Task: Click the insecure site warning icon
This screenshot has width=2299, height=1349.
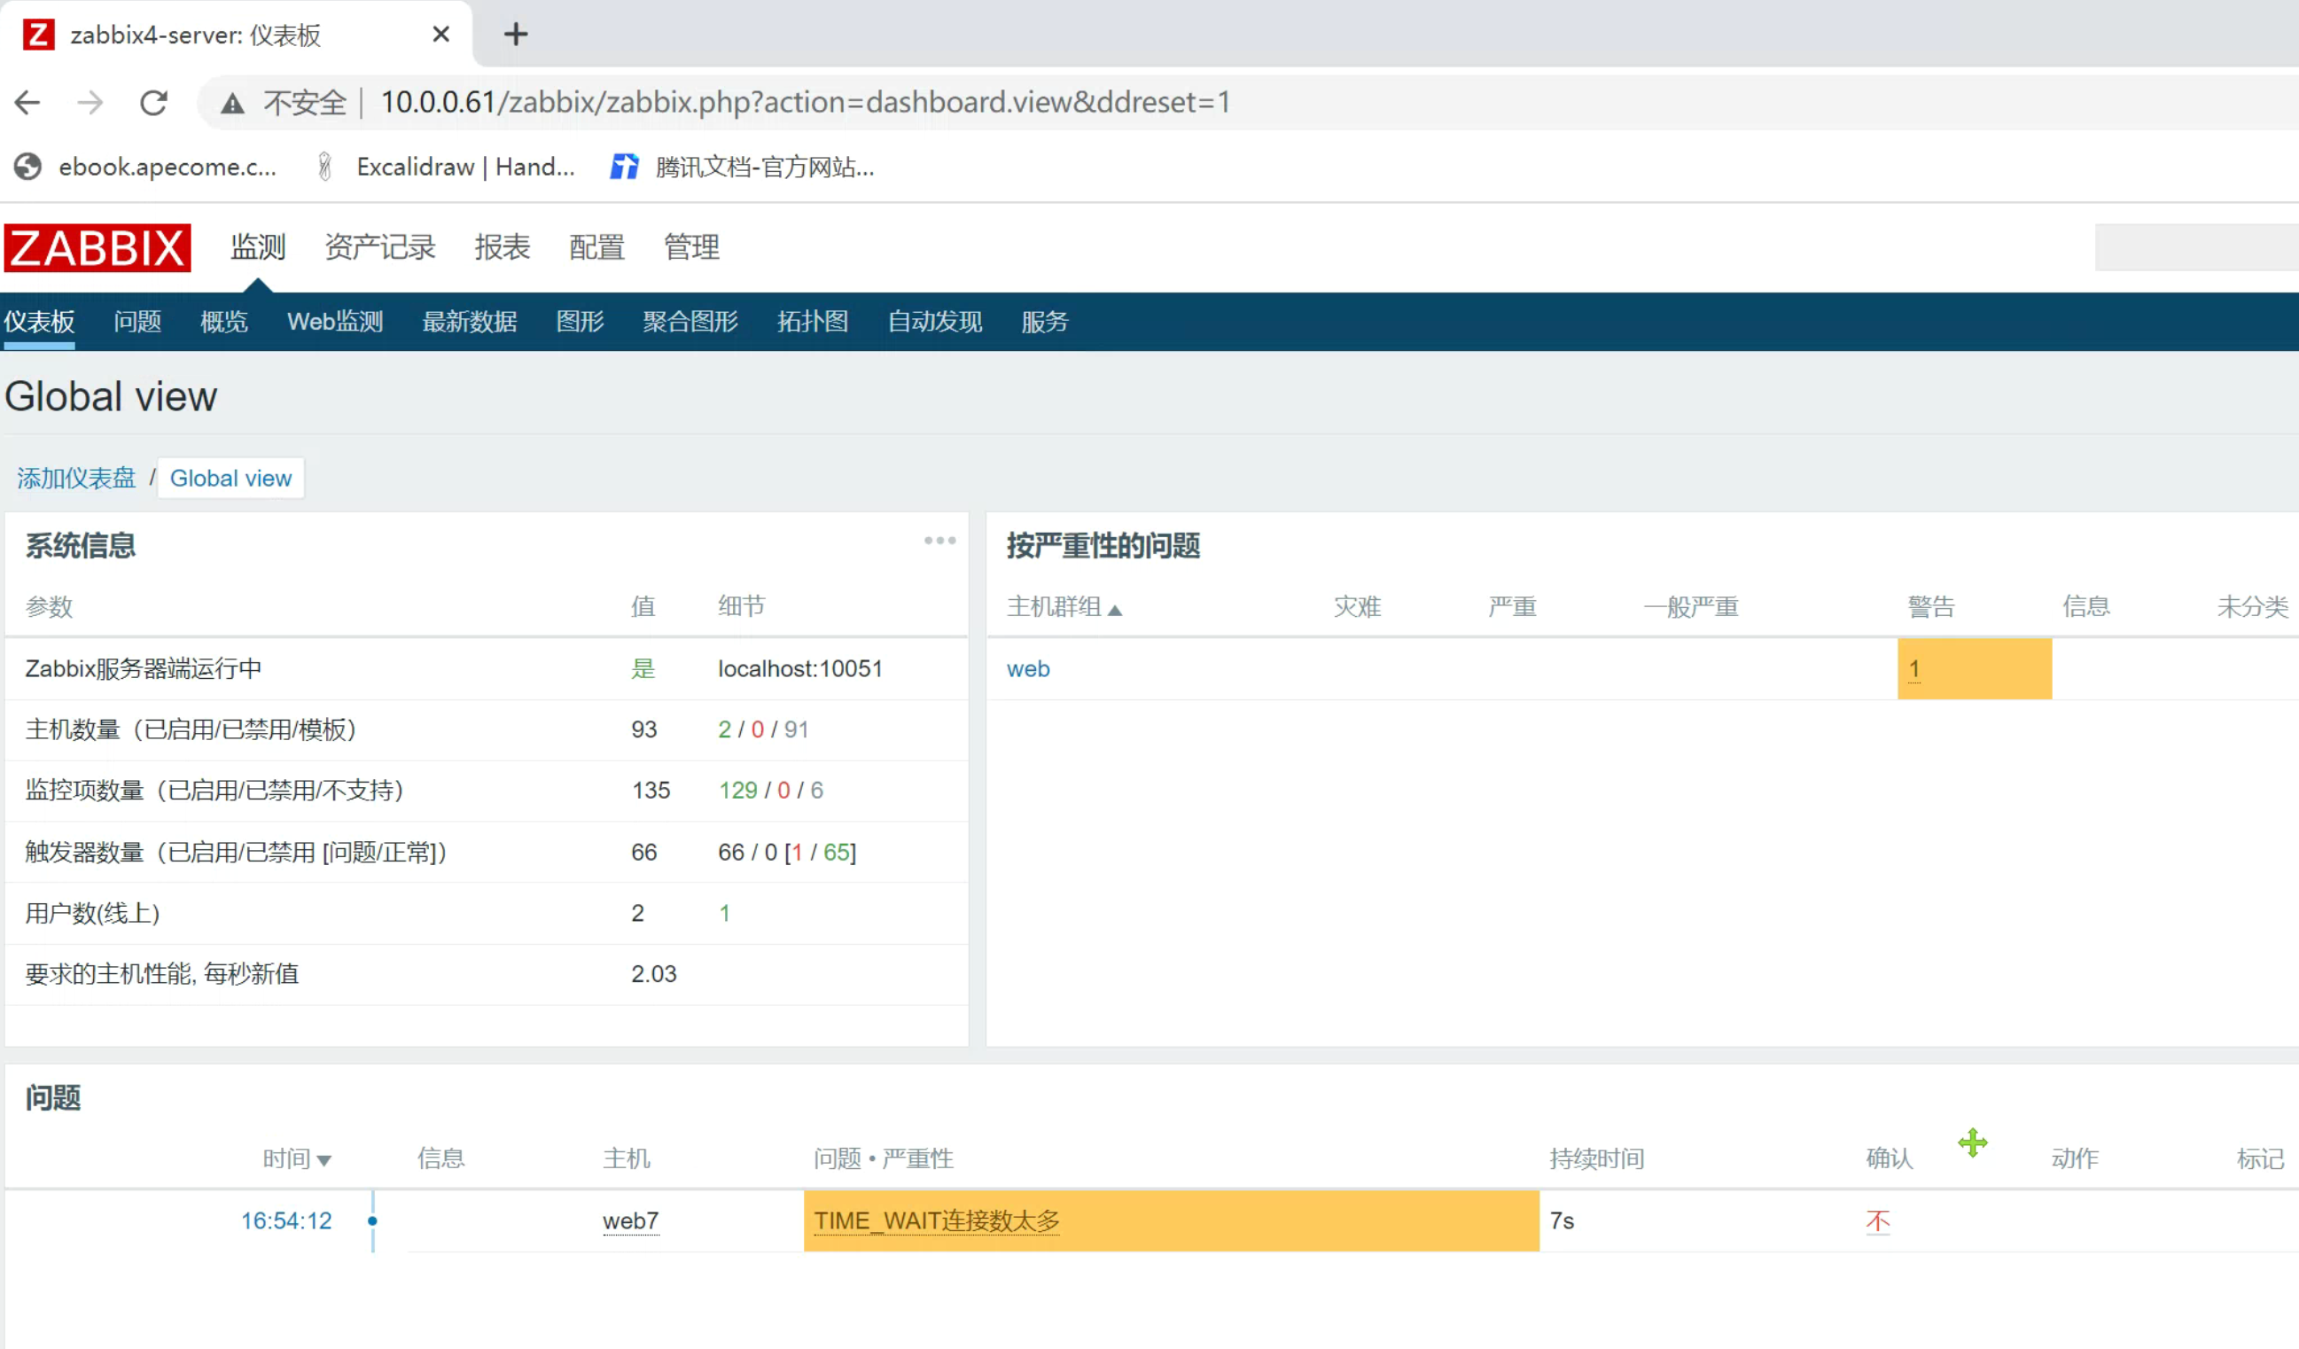Action: [x=232, y=103]
